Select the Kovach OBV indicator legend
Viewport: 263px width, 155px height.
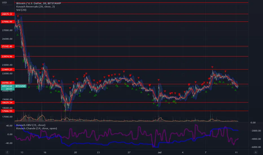[31, 125]
